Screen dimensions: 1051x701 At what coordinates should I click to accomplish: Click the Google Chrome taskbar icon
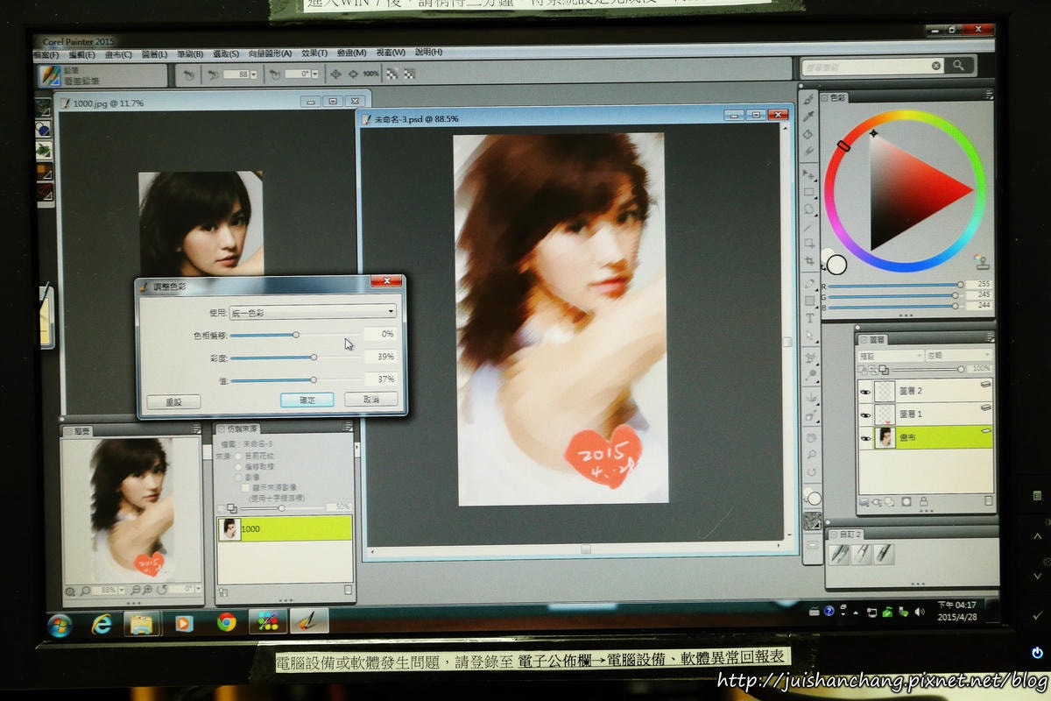click(x=226, y=622)
